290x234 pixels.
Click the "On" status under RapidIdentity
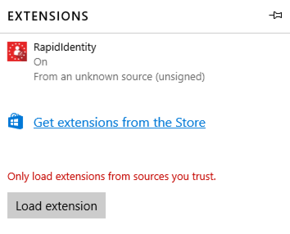point(41,62)
